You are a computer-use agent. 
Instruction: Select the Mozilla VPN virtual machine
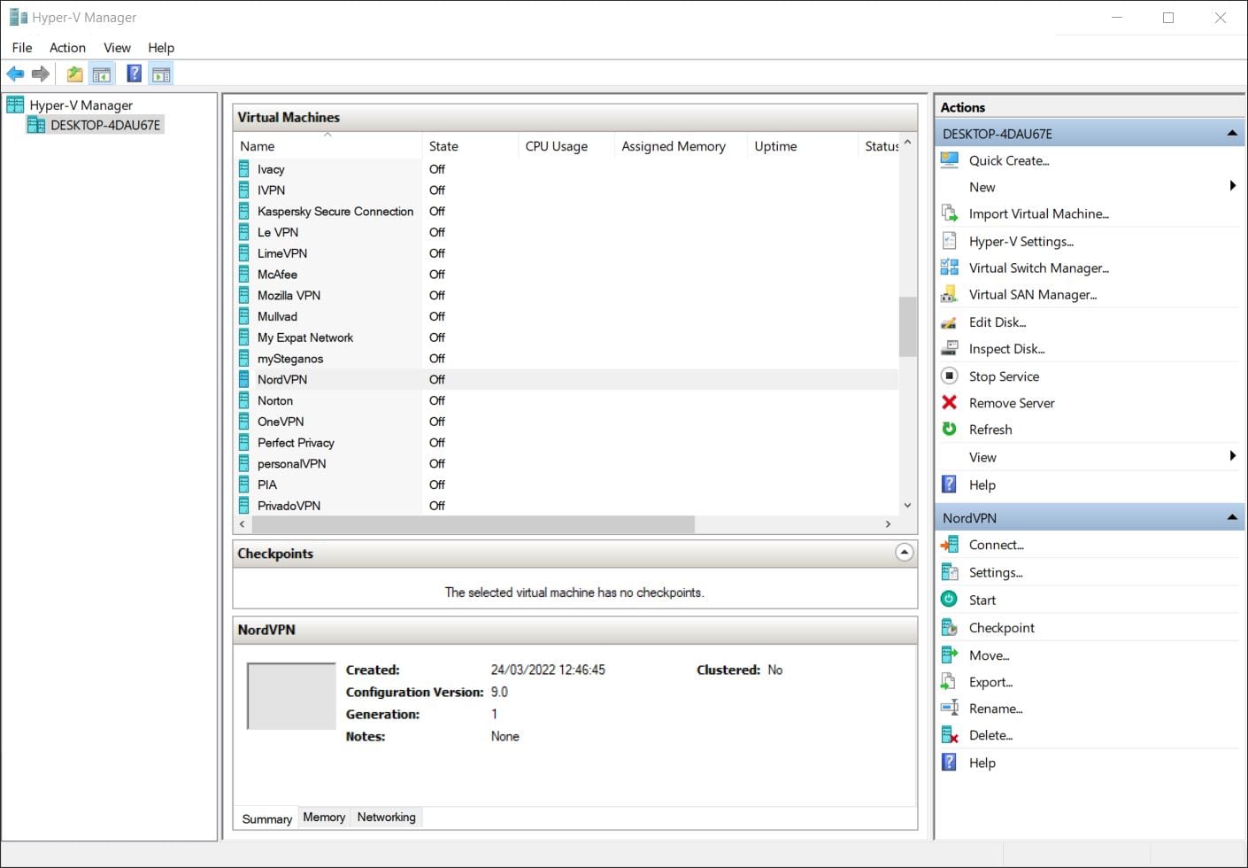566,295
